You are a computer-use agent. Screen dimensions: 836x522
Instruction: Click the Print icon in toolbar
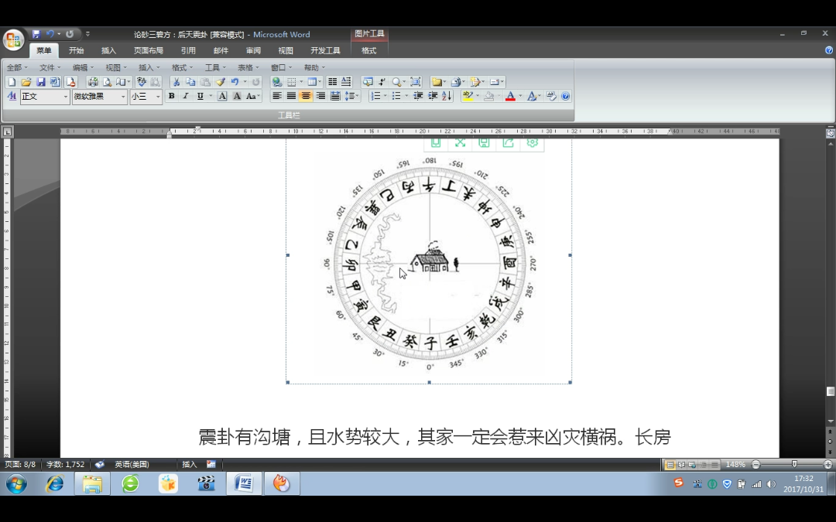click(93, 82)
